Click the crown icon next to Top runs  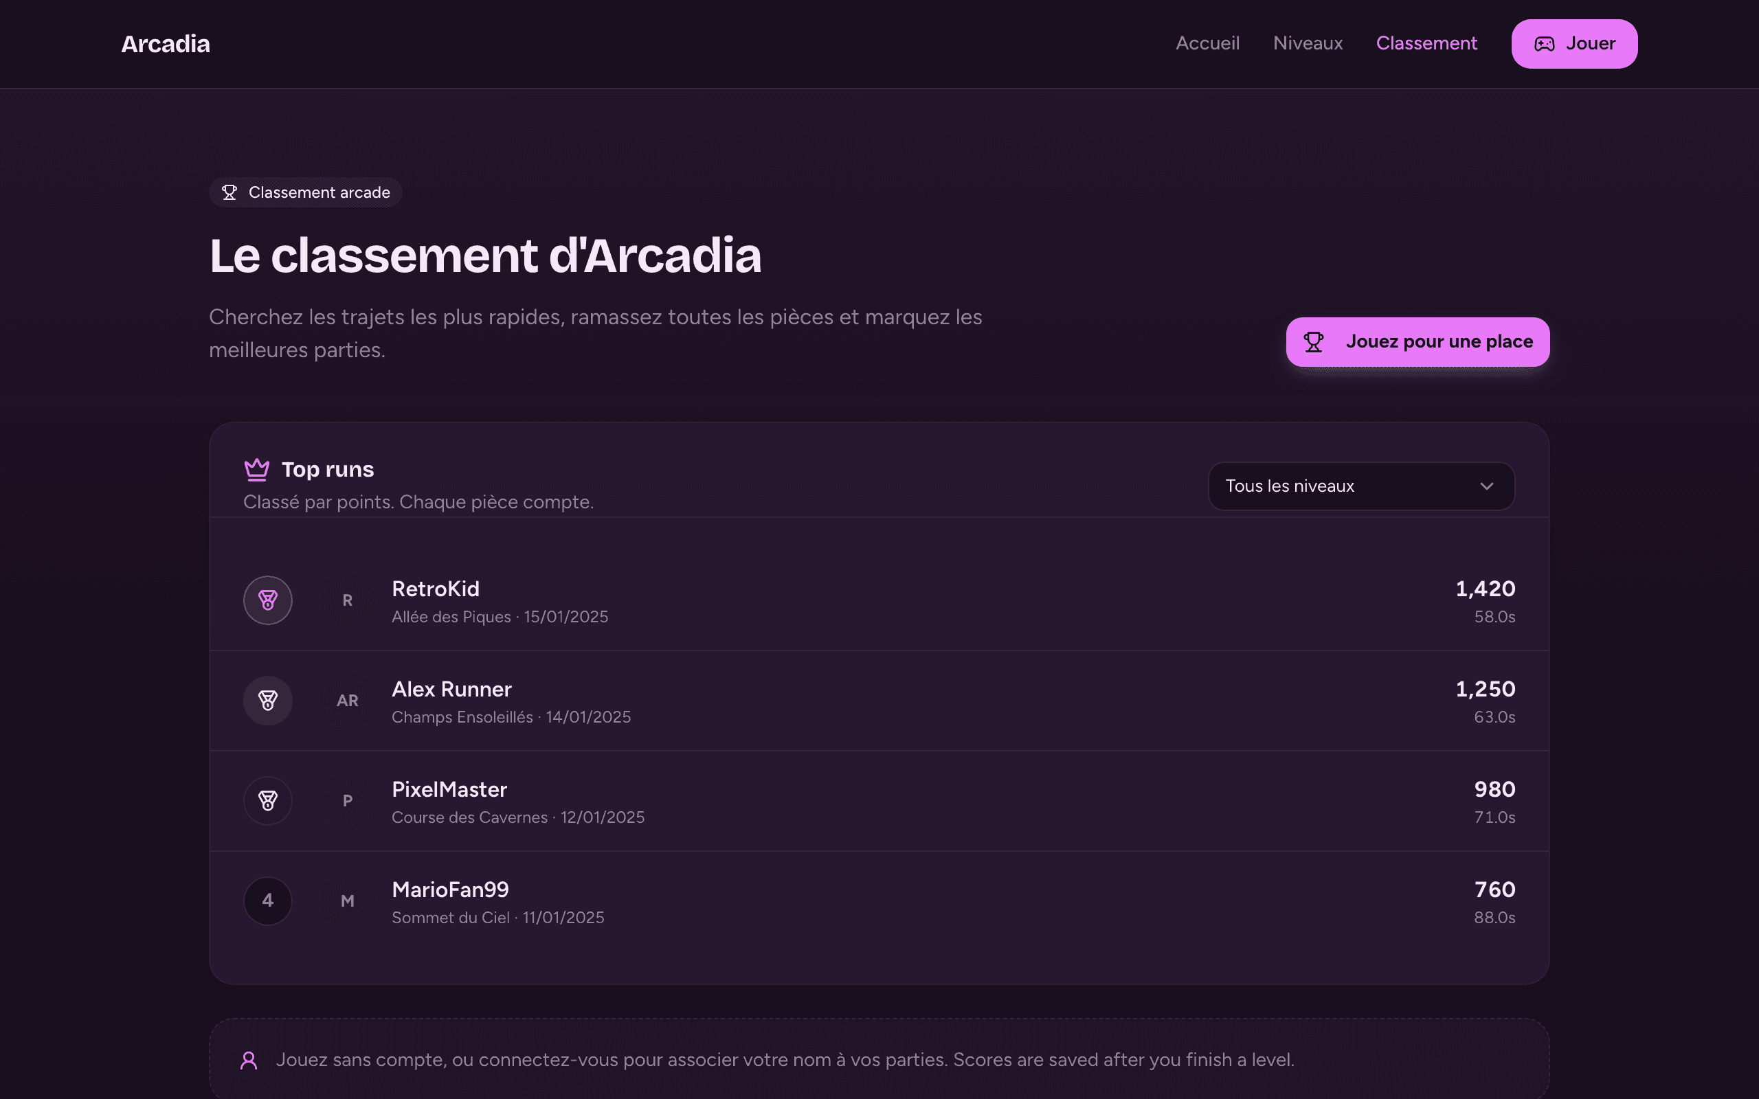tap(256, 470)
